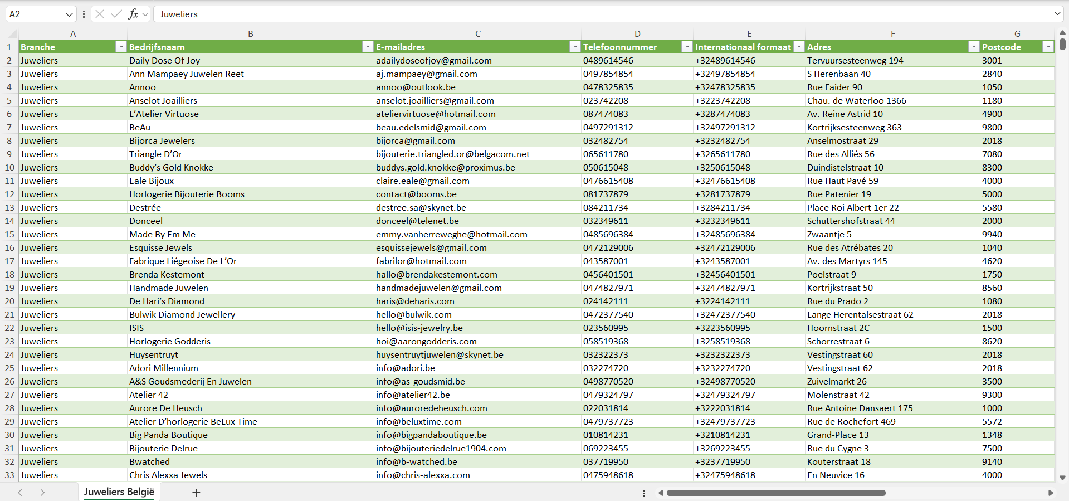This screenshot has width=1069, height=501.
Task: Expand the formula bar
Action: tap(1057, 14)
